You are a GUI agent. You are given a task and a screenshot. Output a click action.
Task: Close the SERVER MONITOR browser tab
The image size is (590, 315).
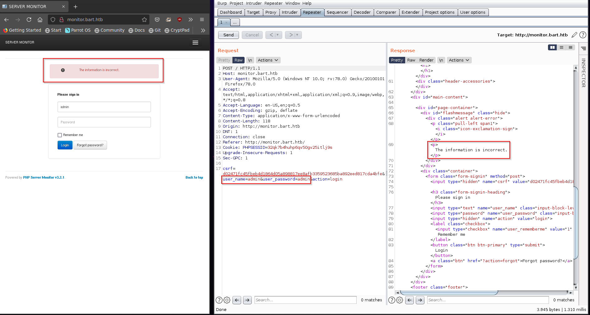click(63, 7)
